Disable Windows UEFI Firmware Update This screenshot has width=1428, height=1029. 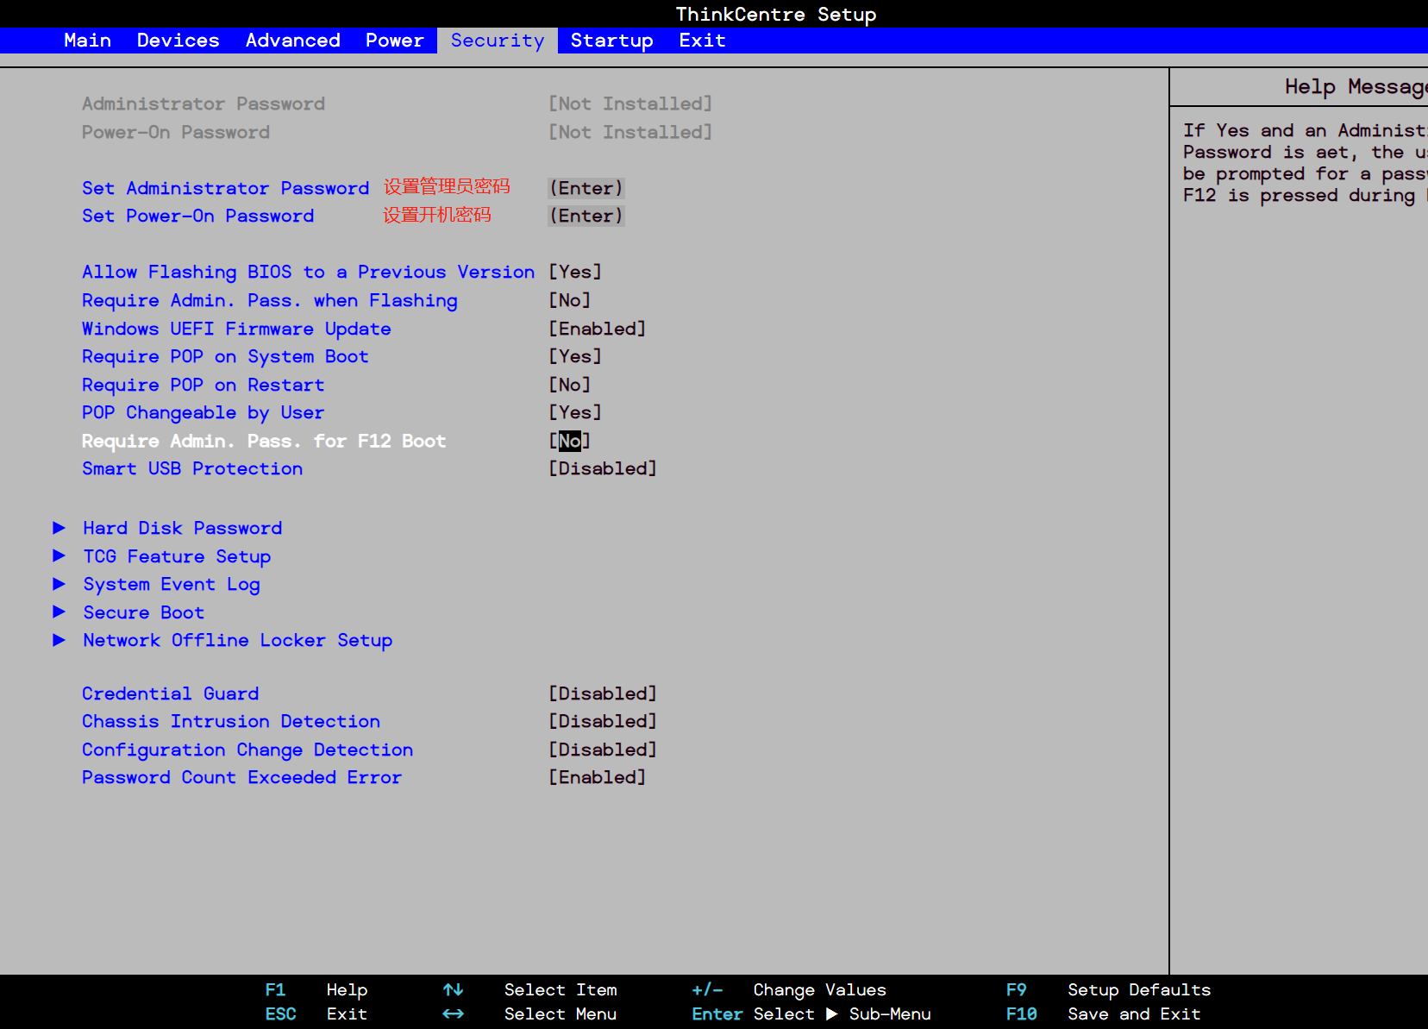point(597,328)
